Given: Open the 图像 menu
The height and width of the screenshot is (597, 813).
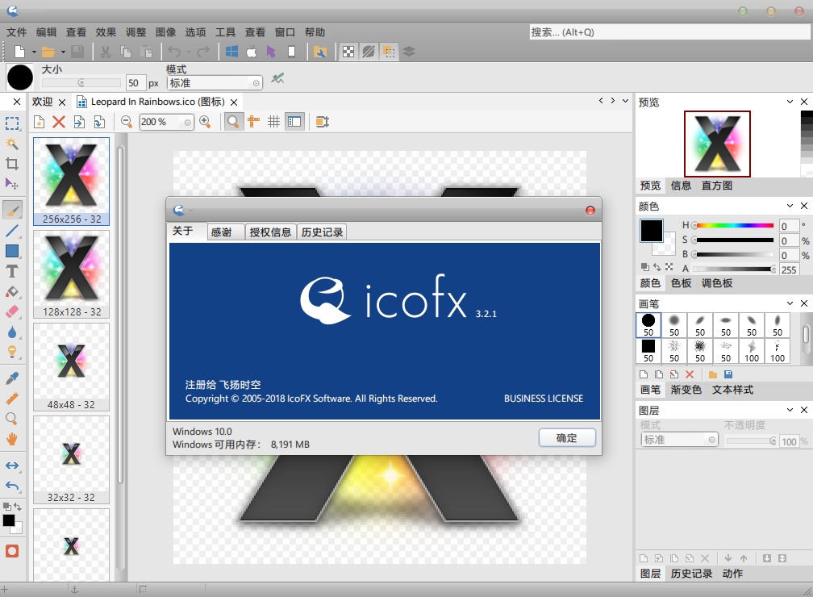Looking at the screenshot, I should [x=165, y=32].
